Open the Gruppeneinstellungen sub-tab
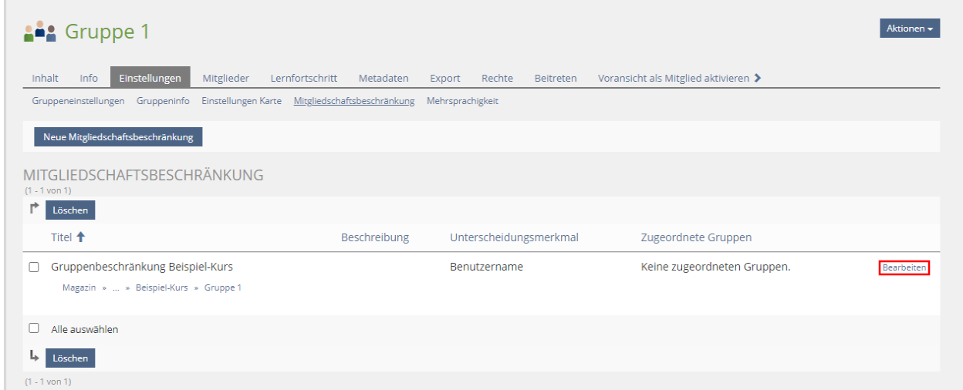Viewport: 963px width, 390px height. point(78,101)
